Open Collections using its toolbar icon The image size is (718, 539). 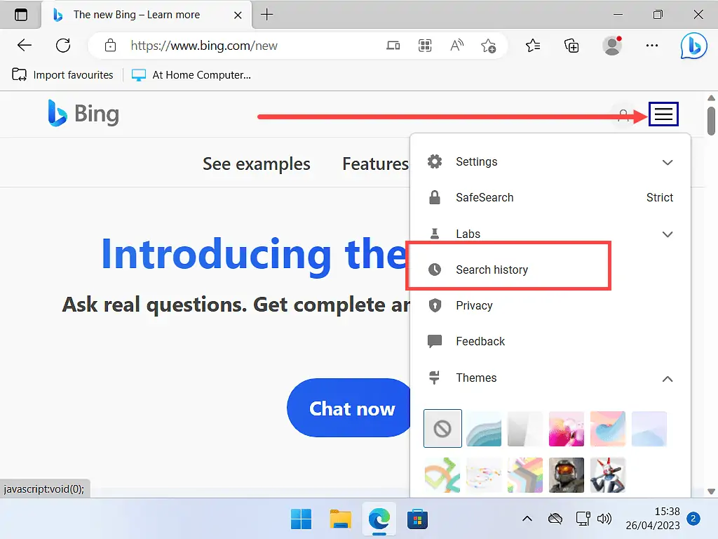pos(571,45)
